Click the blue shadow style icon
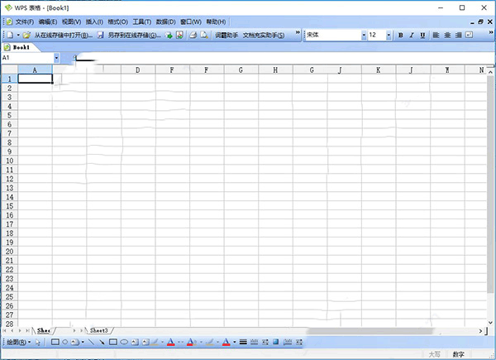The width and height of the screenshot is (496, 360). click(x=276, y=342)
